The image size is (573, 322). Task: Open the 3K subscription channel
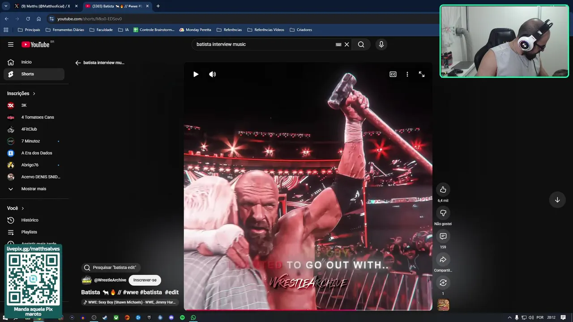[x=34, y=106]
